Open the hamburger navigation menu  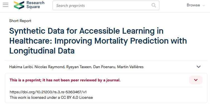pyautogui.click(x=6, y=5)
